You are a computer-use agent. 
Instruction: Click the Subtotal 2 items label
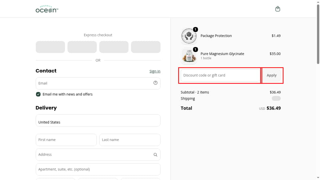(195, 92)
